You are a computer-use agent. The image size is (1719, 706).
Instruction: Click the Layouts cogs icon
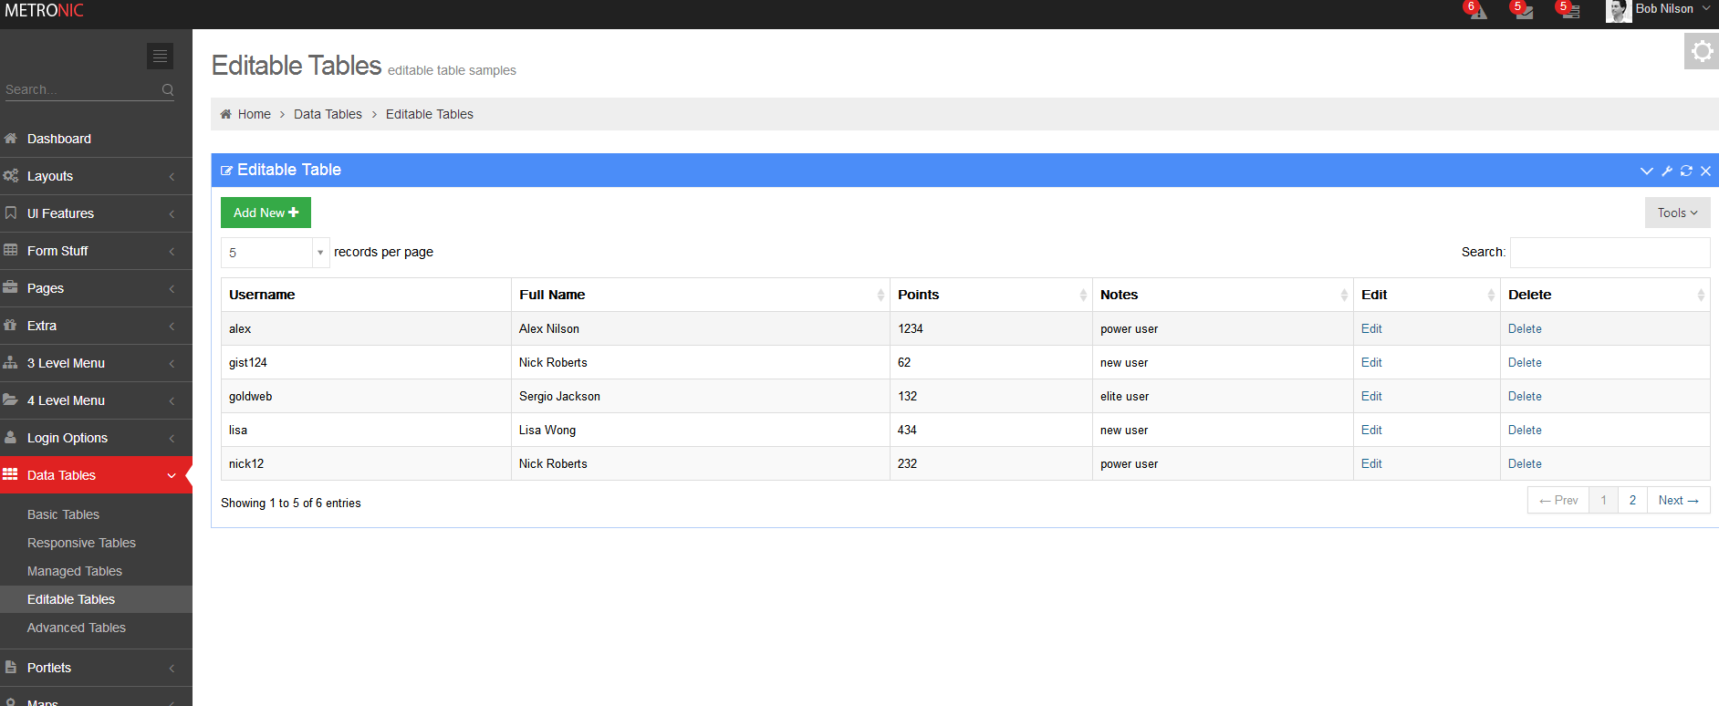tap(11, 176)
